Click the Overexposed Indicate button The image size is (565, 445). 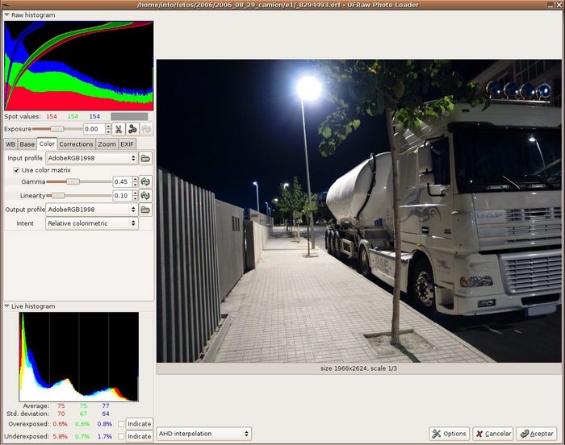coord(140,424)
